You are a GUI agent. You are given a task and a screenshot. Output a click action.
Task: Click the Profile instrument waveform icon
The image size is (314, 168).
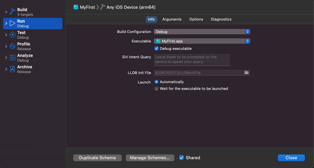[x=12, y=46]
